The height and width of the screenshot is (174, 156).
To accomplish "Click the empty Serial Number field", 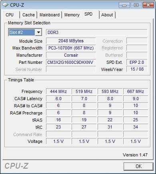I will 71,69.
